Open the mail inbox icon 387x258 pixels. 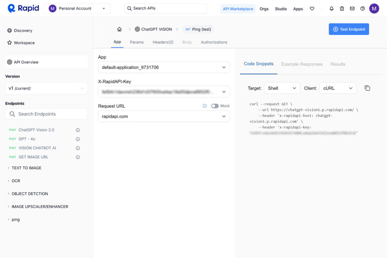[x=352, y=9]
